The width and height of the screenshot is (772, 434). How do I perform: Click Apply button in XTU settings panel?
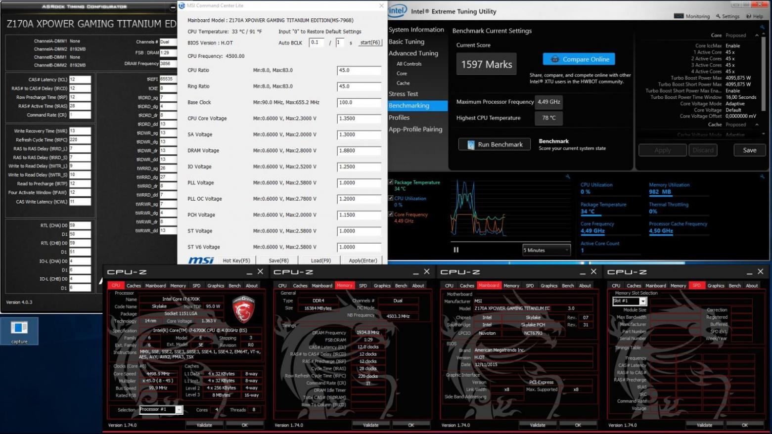point(663,150)
